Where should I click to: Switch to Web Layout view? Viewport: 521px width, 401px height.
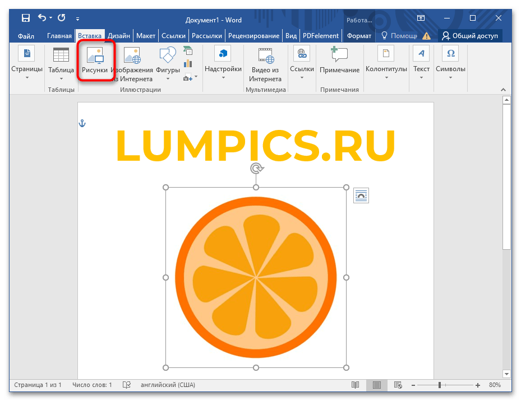pyautogui.click(x=398, y=385)
